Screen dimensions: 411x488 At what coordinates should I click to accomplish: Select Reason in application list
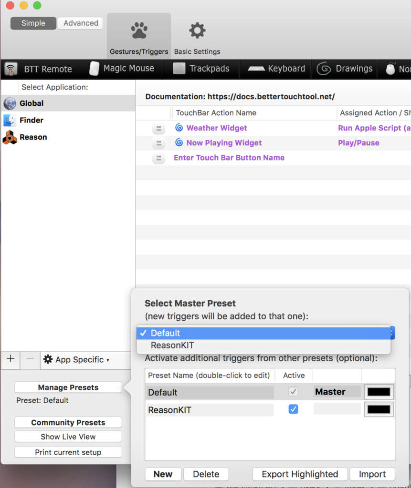(68, 137)
